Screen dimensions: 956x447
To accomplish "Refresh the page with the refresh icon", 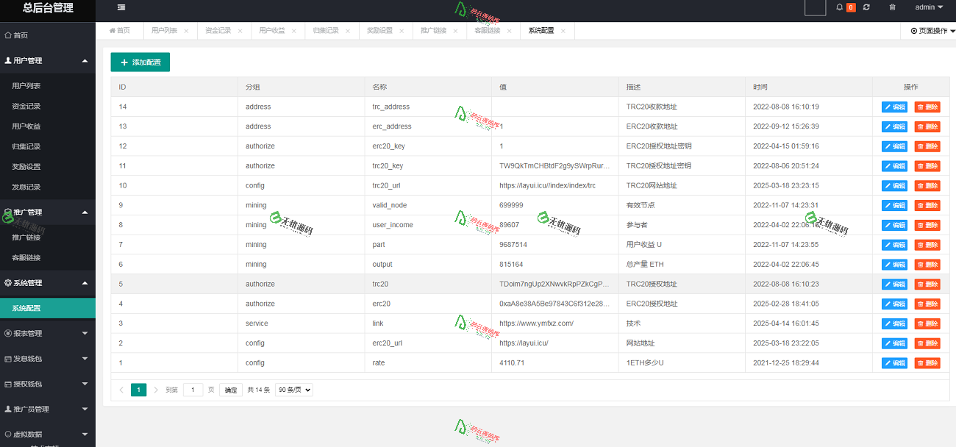I will 866,7.
